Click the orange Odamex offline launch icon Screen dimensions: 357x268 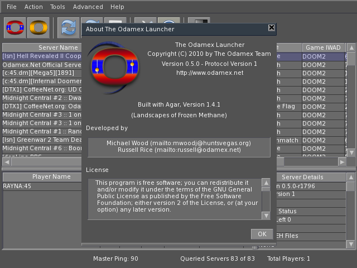click(38, 27)
